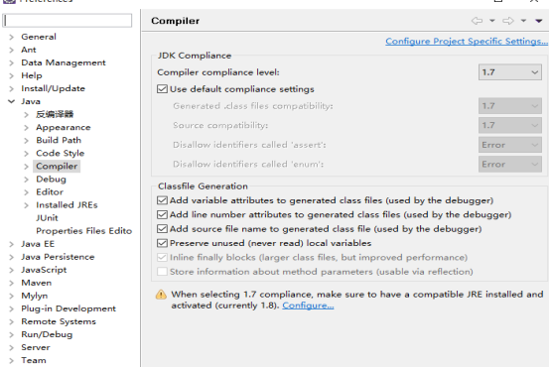Toggle Store information about method parameters checkbox
Viewport: 550px width, 368px height.
[162, 272]
